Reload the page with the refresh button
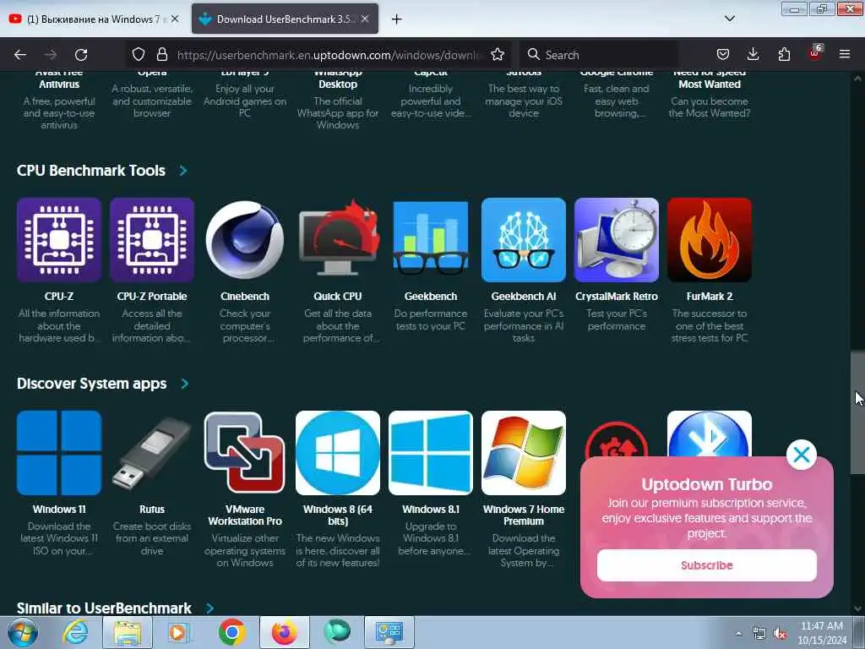This screenshot has height=649, width=865. tap(81, 55)
